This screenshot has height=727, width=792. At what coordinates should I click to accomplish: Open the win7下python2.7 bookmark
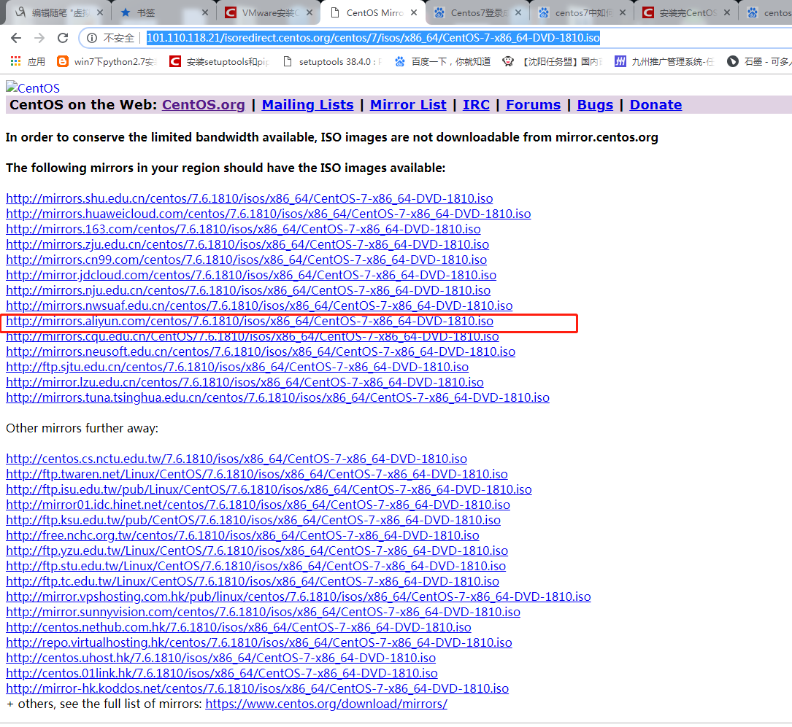click(x=107, y=61)
